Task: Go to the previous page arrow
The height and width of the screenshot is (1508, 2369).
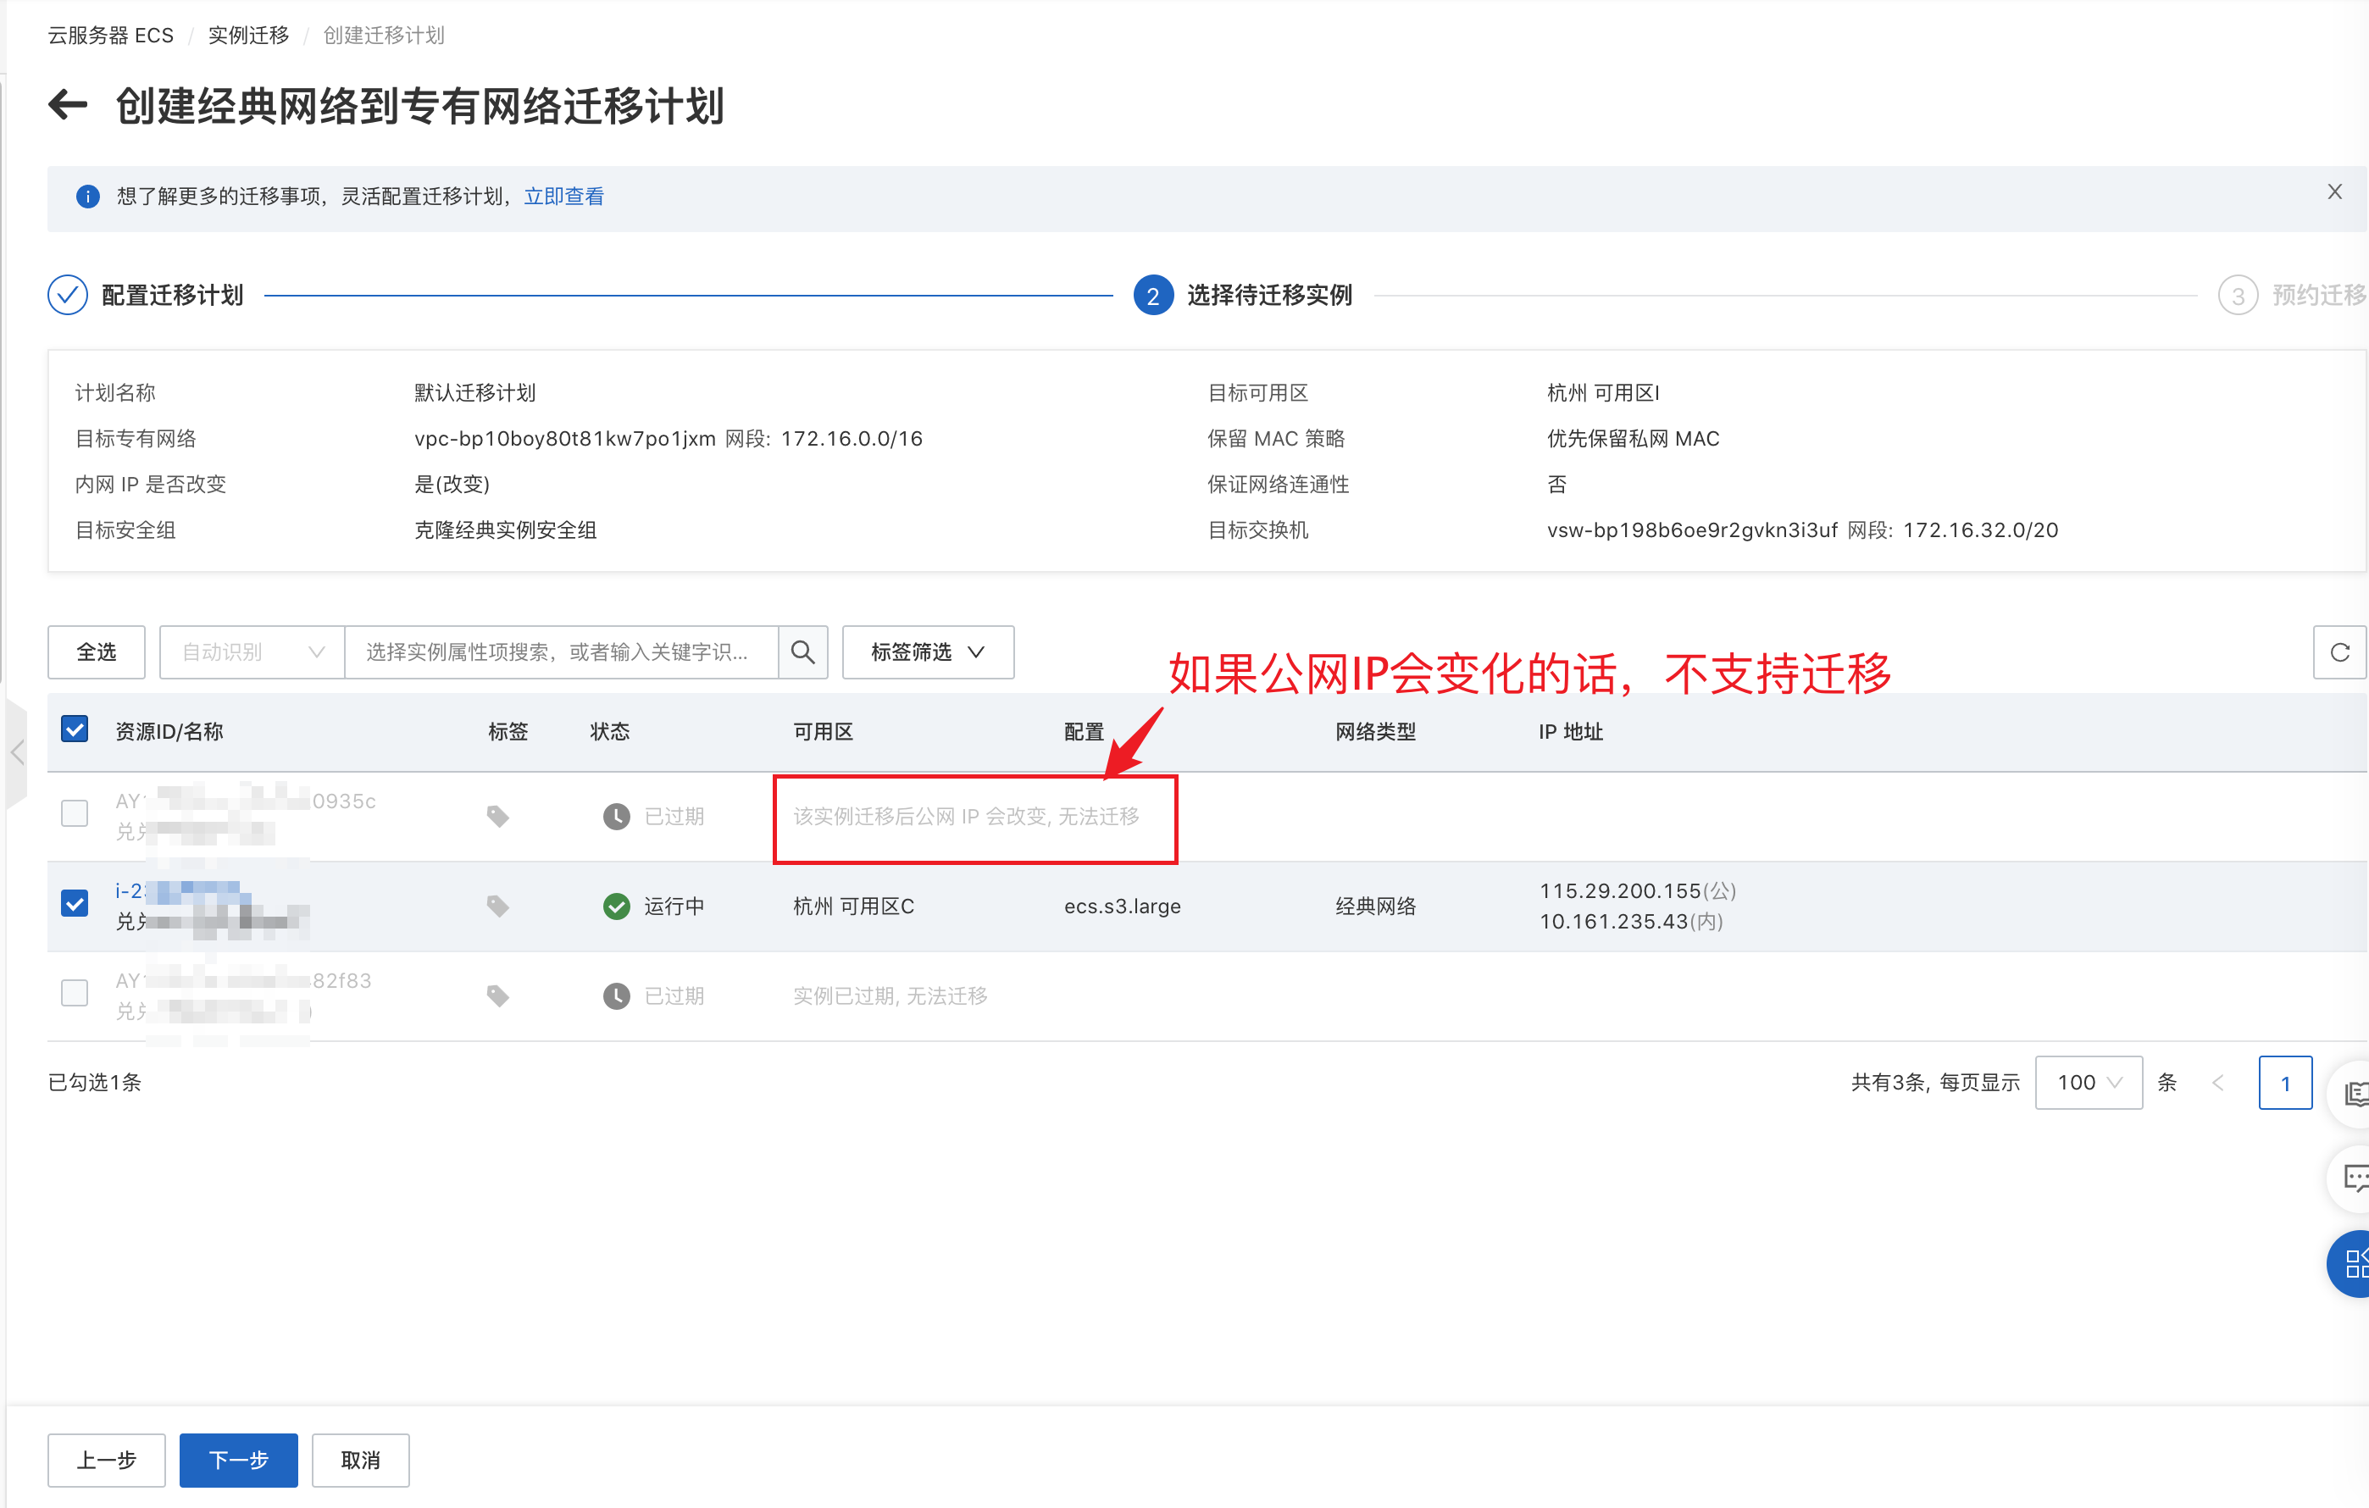Action: (2218, 1082)
